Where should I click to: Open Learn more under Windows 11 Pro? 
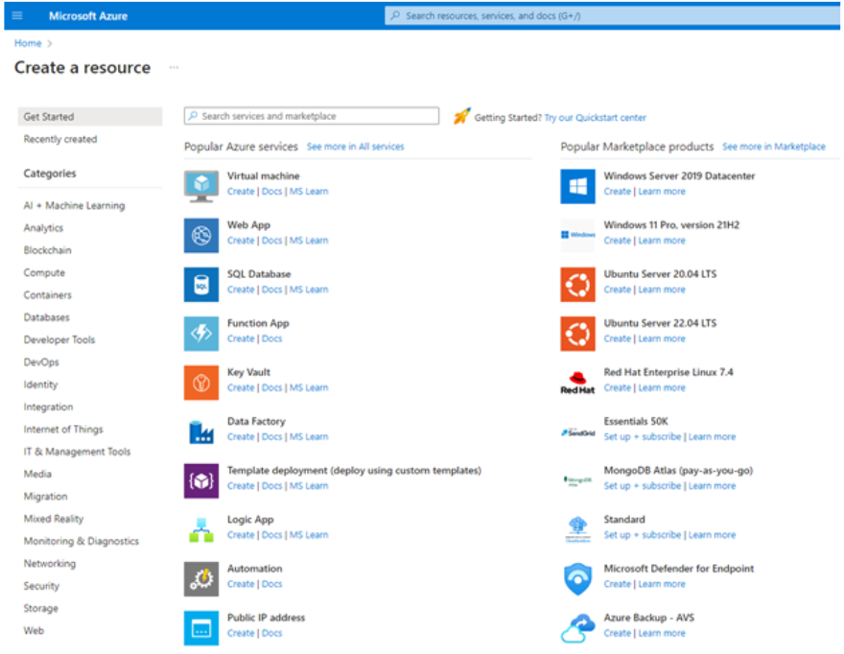click(x=662, y=240)
